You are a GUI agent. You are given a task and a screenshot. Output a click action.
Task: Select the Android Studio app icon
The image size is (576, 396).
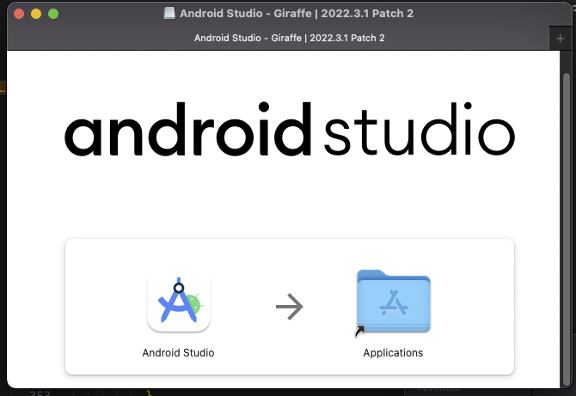point(179,302)
